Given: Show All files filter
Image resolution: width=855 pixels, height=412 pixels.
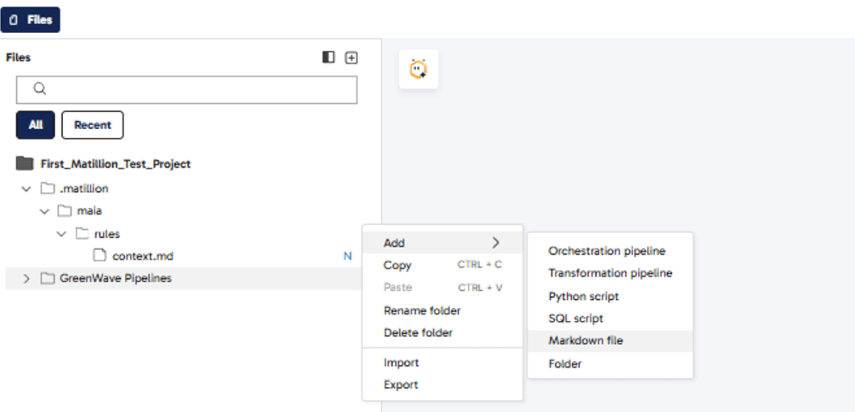Looking at the screenshot, I should (x=35, y=125).
